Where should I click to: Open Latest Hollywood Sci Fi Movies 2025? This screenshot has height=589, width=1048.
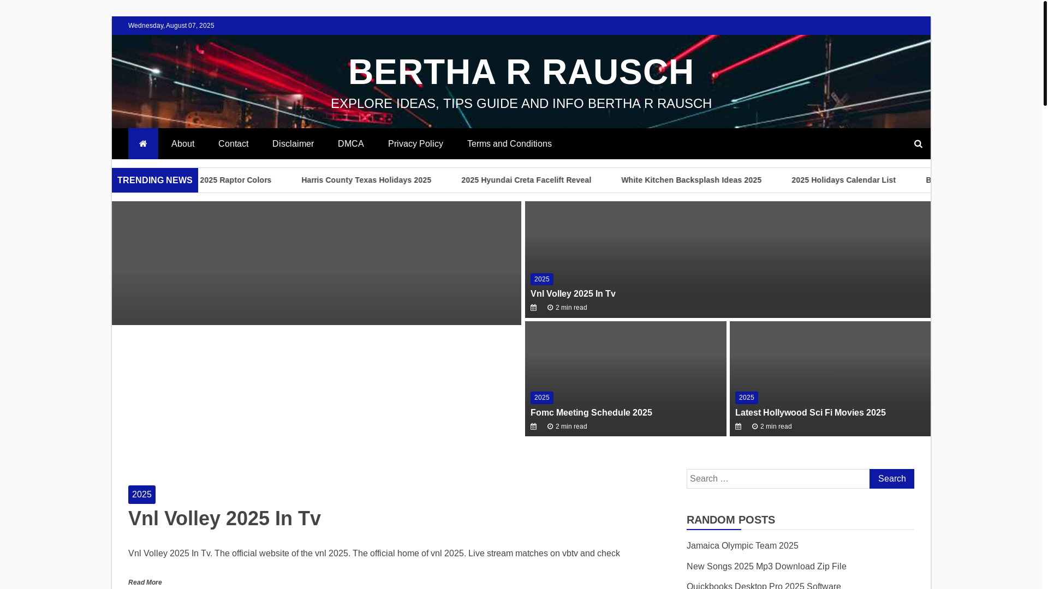pos(811,413)
